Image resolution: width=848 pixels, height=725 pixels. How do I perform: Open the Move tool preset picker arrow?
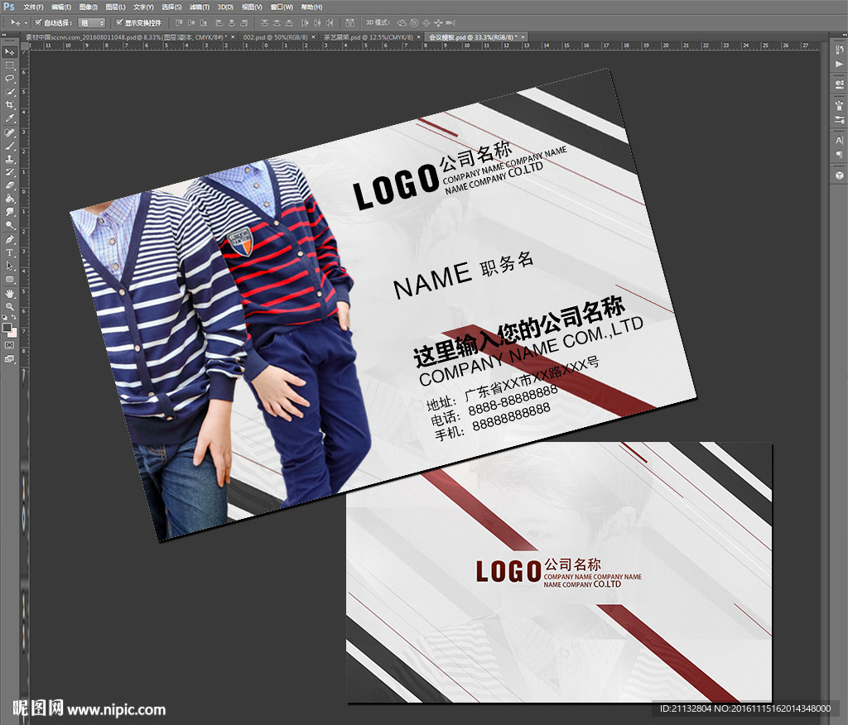[25, 23]
